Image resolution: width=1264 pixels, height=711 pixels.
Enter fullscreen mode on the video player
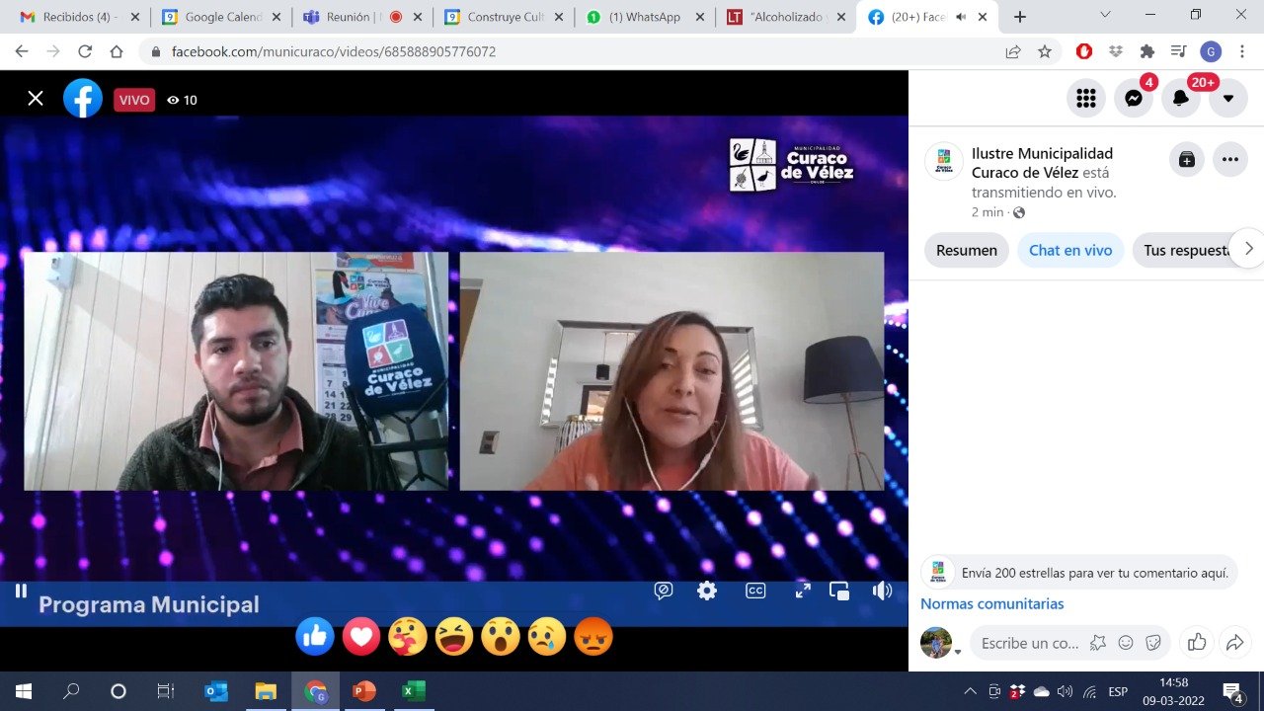[x=803, y=590]
